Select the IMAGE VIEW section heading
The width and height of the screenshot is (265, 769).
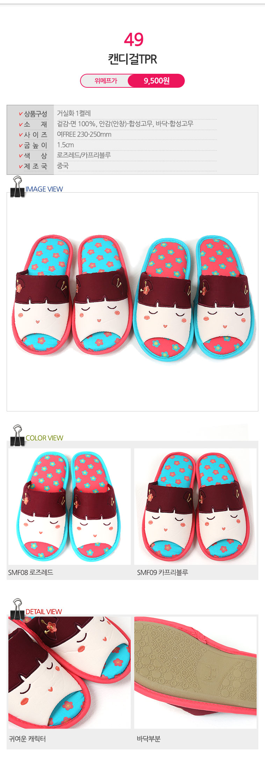(44, 189)
